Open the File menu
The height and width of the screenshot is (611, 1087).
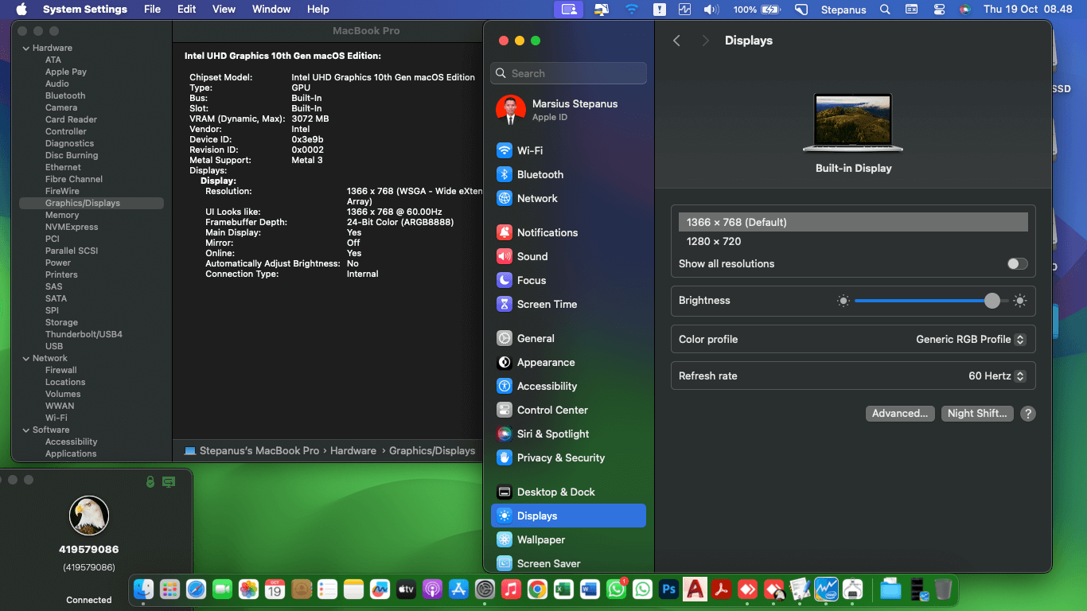point(152,10)
